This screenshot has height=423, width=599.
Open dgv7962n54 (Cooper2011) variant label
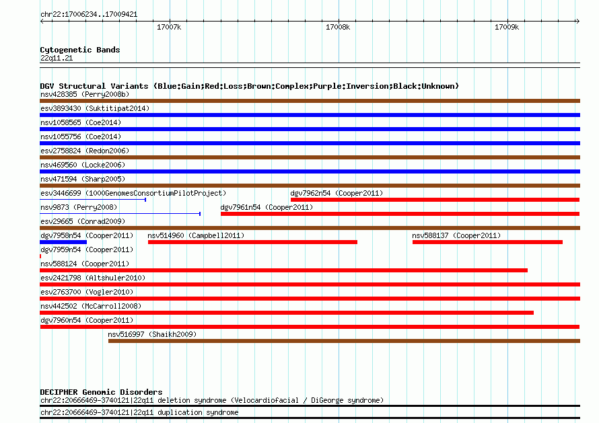[x=337, y=193]
